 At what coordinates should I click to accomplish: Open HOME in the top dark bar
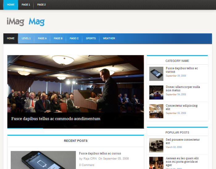[10, 5]
